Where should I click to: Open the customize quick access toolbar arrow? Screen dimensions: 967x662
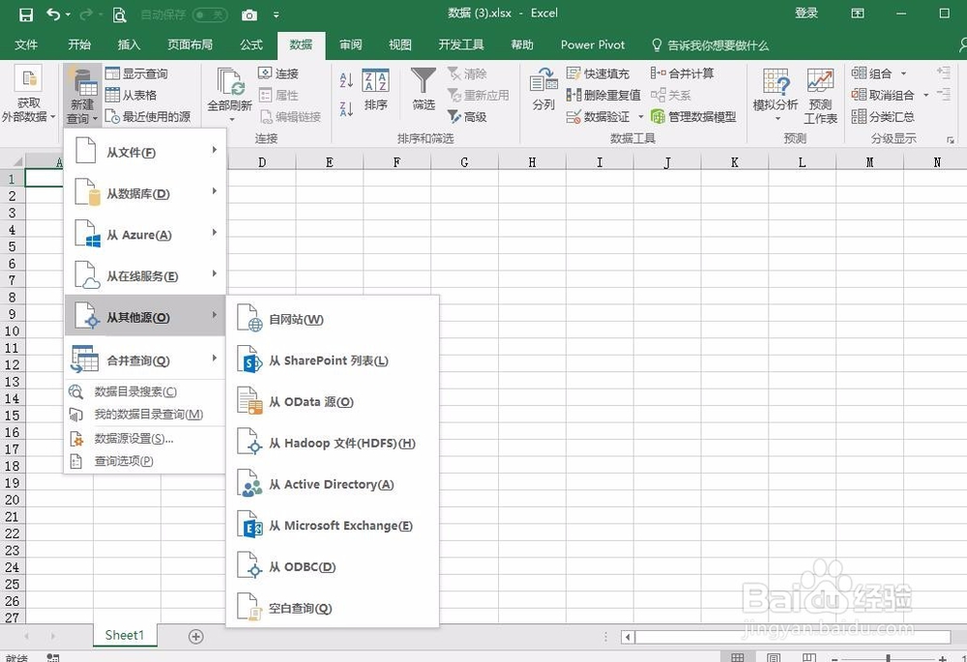[277, 14]
